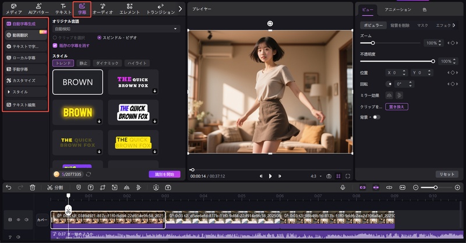Show more view sub-tabs past エフェク
466x243 pixels.
pos(454,25)
